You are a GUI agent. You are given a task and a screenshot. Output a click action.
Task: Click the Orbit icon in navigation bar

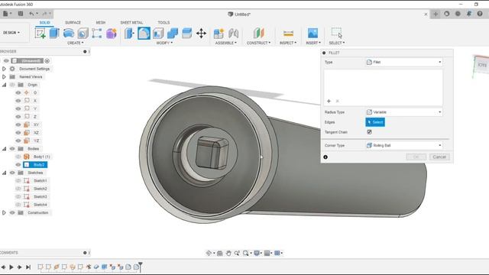coord(209,253)
